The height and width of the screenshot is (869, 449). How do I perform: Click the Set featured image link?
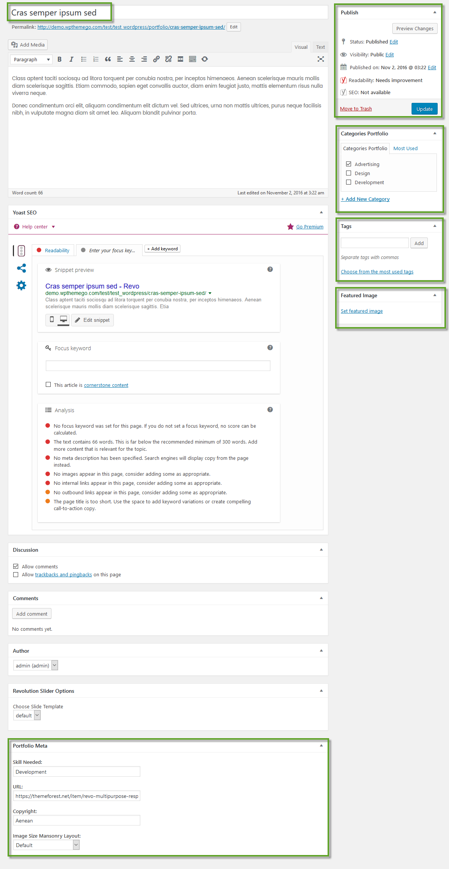tap(362, 311)
